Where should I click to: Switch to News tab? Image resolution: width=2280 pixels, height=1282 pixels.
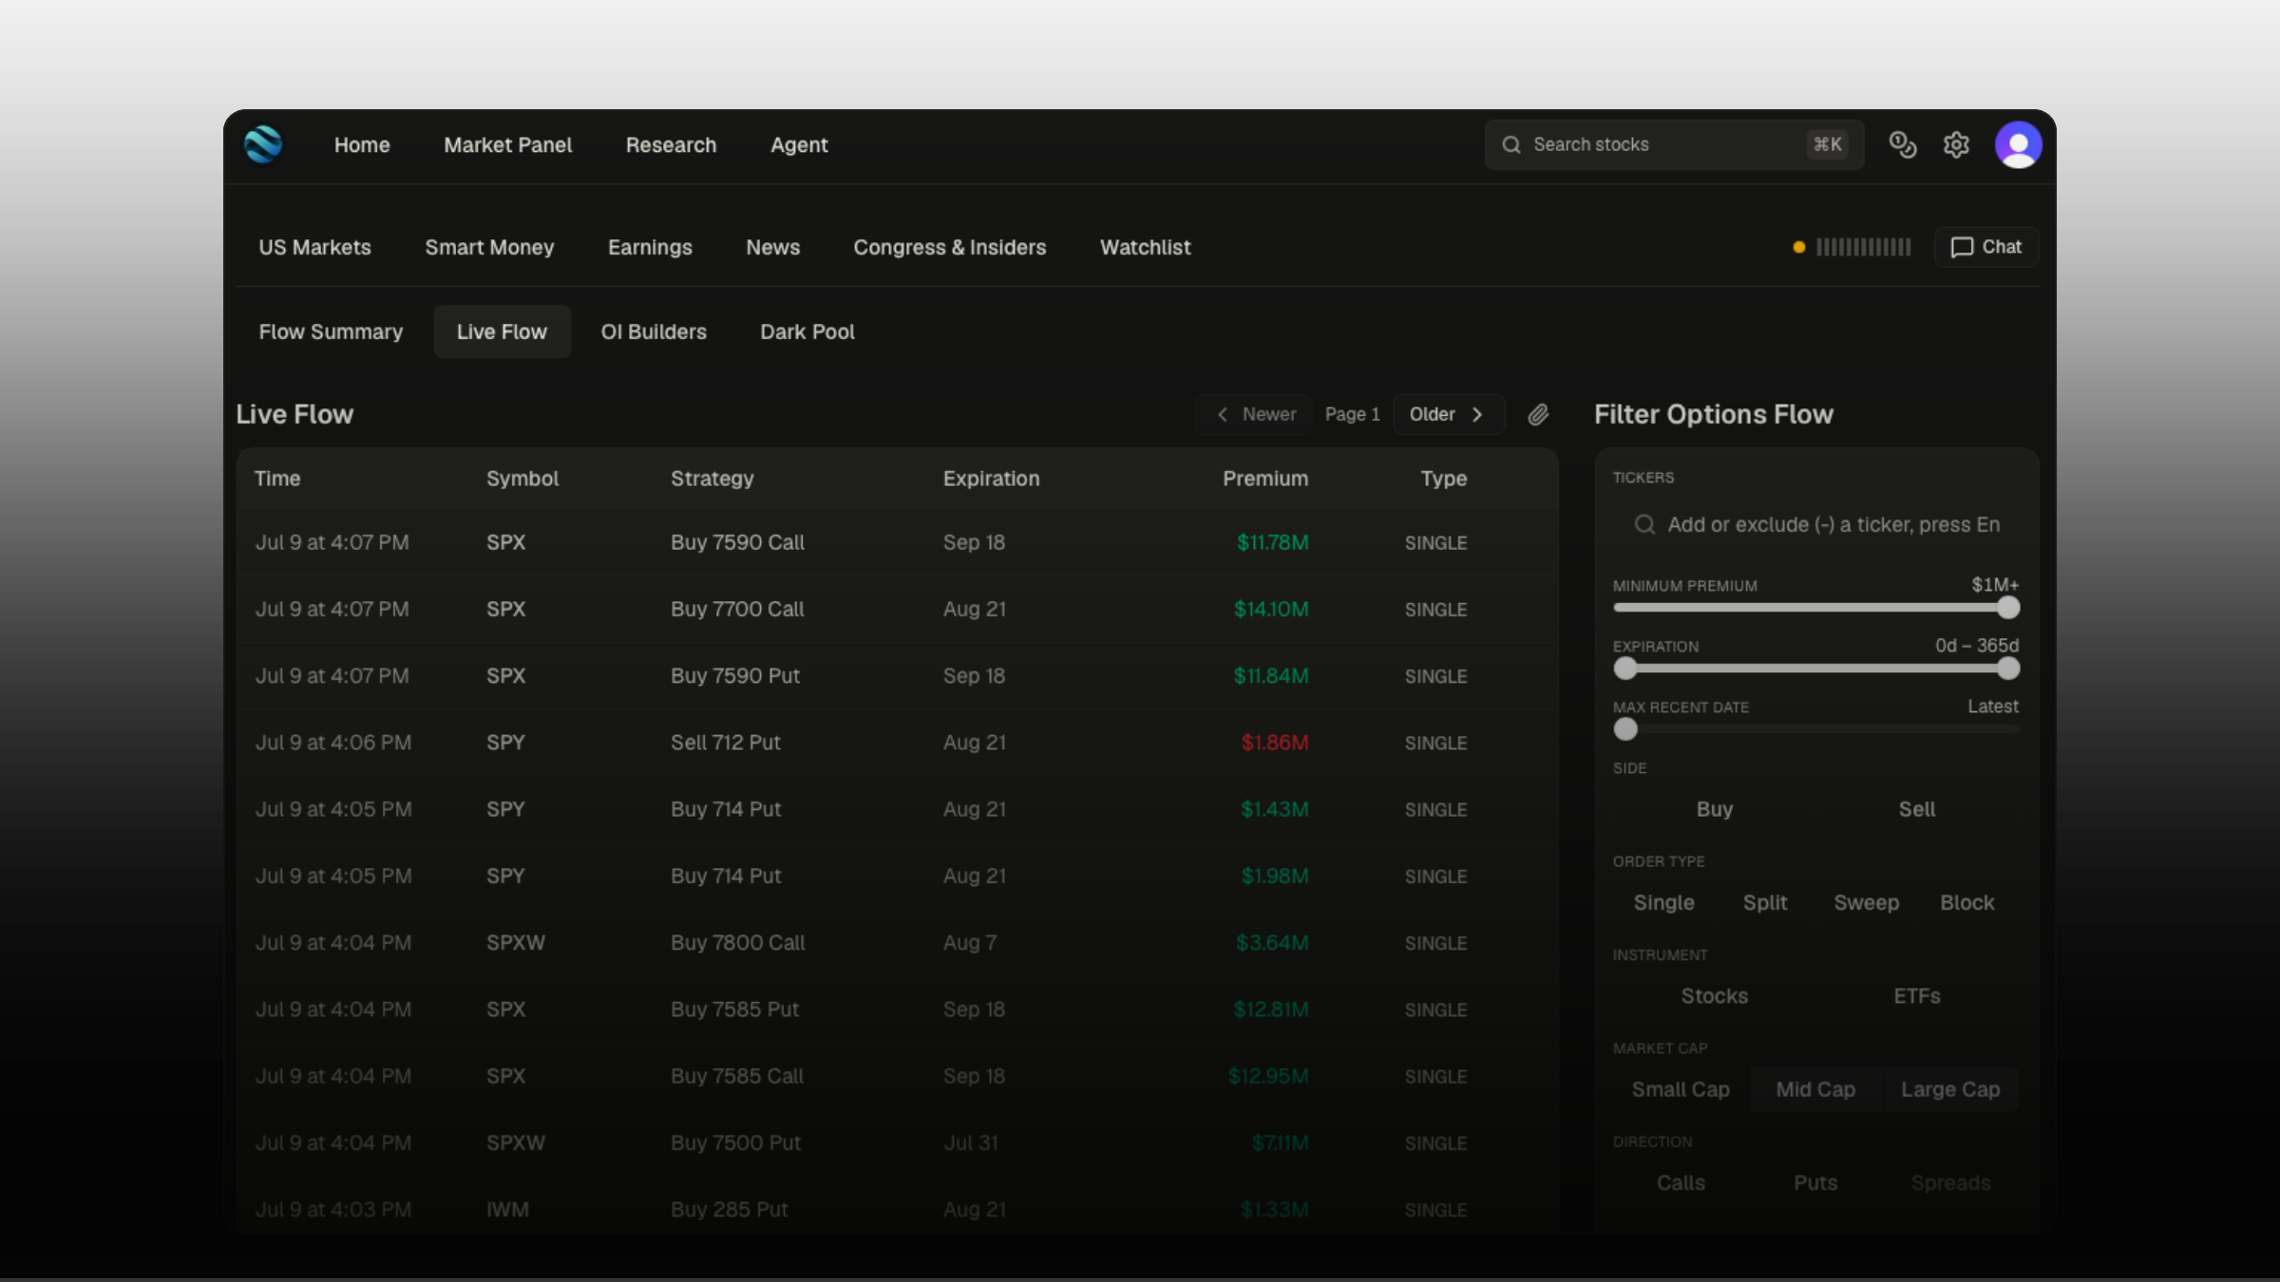772,247
